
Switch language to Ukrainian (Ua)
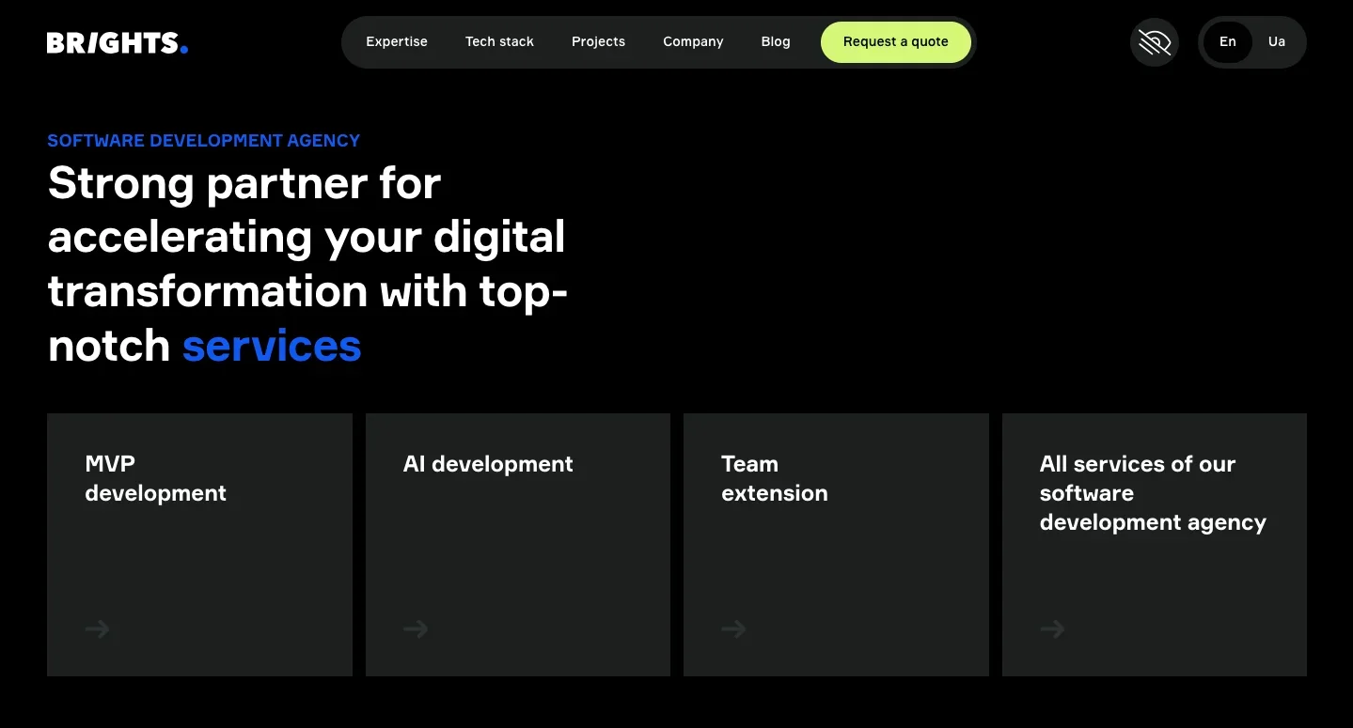[1276, 42]
